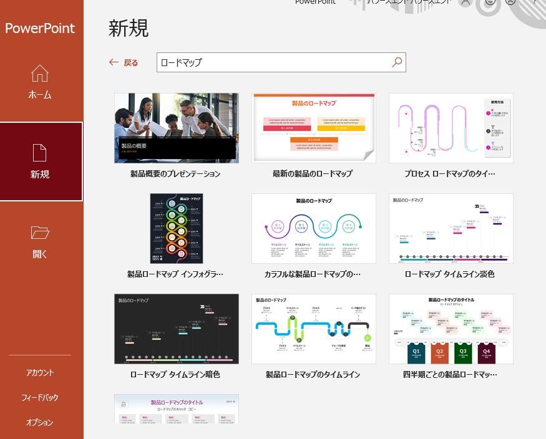Image resolution: width=546 pixels, height=439 pixels.
Task: Open the フィードバック page
Action: [40, 397]
